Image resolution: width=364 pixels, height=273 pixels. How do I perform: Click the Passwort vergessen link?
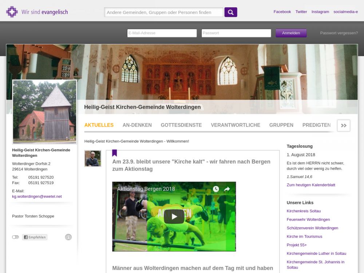pyautogui.click(x=339, y=33)
